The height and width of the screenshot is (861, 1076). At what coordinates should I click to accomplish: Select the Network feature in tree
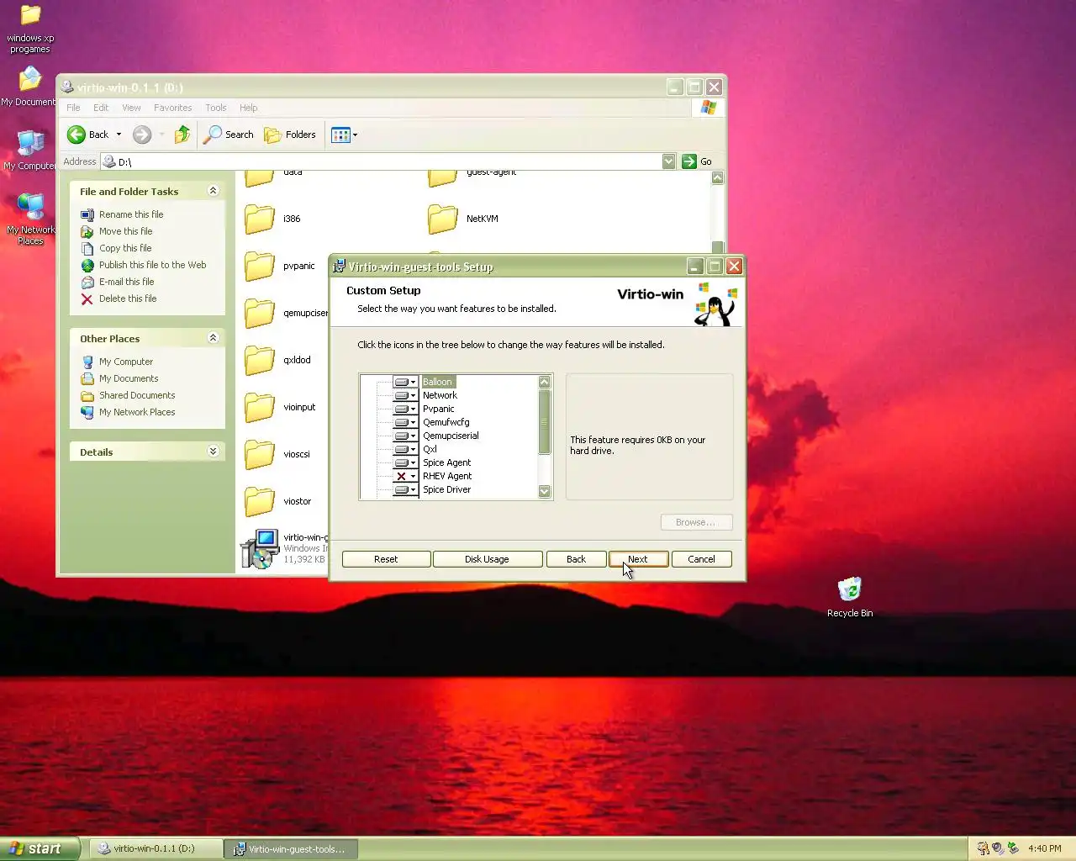pos(440,395)
